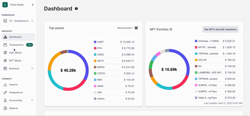250x116 pixels.
Task: Open the Chloe Noble account switcher
Action: click(x=18, y=5)
